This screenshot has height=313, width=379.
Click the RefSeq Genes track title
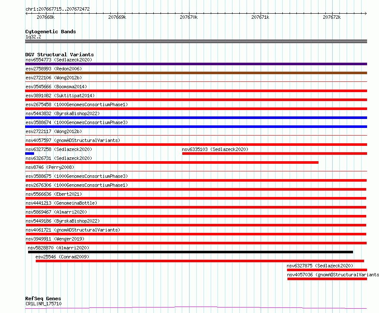tap(43, 299)
